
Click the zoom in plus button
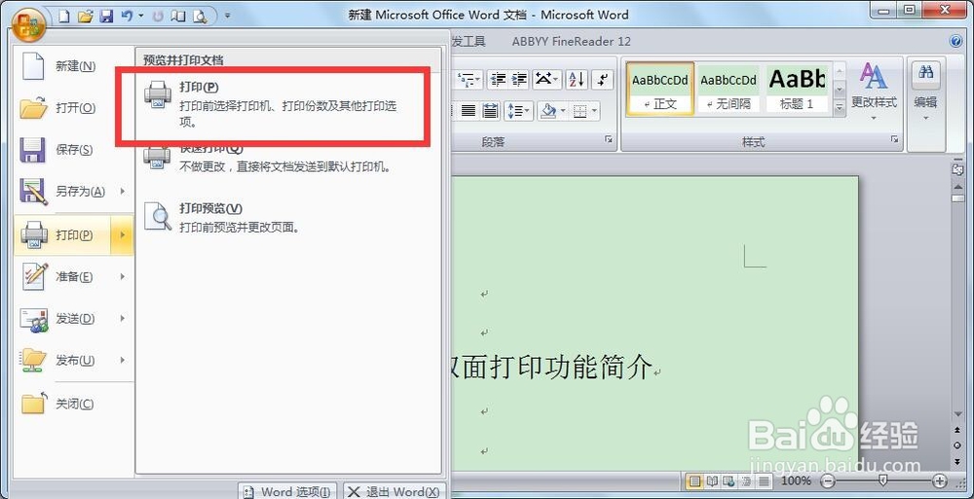click(x=939, y=481)
